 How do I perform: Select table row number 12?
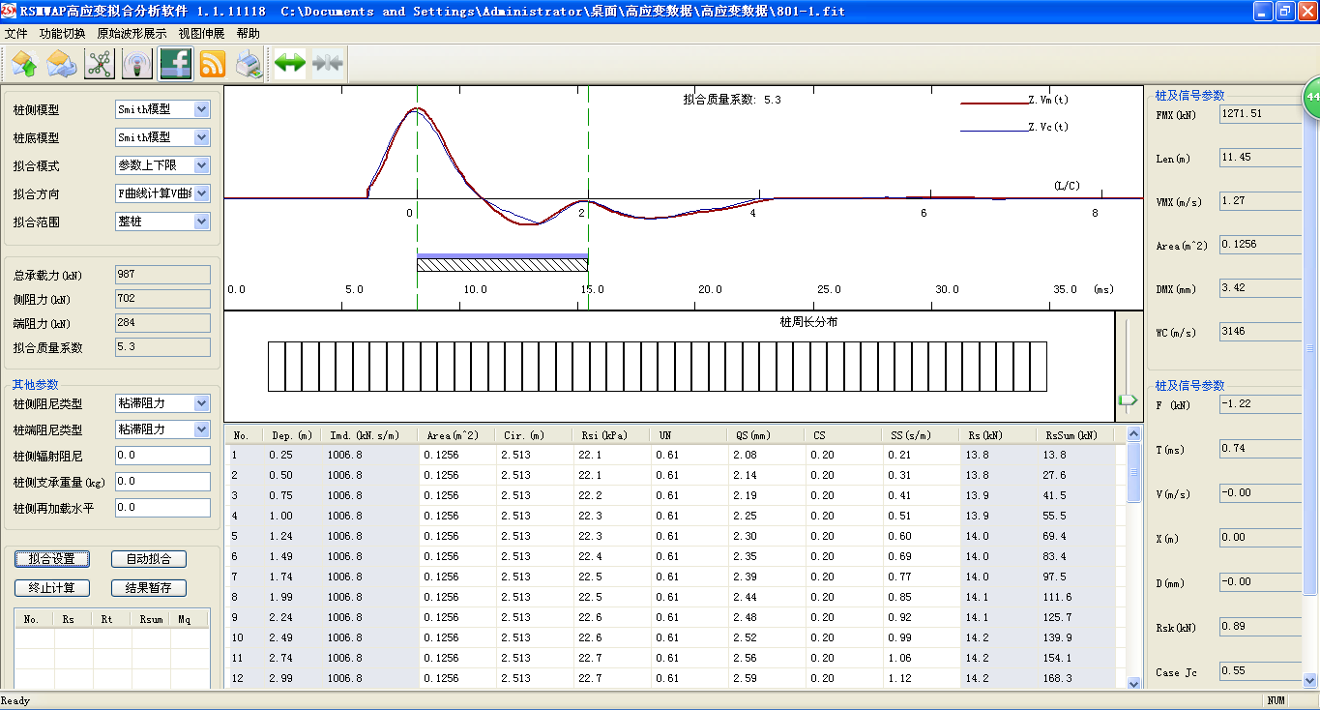pyautogui.click(x=675, y=678)
